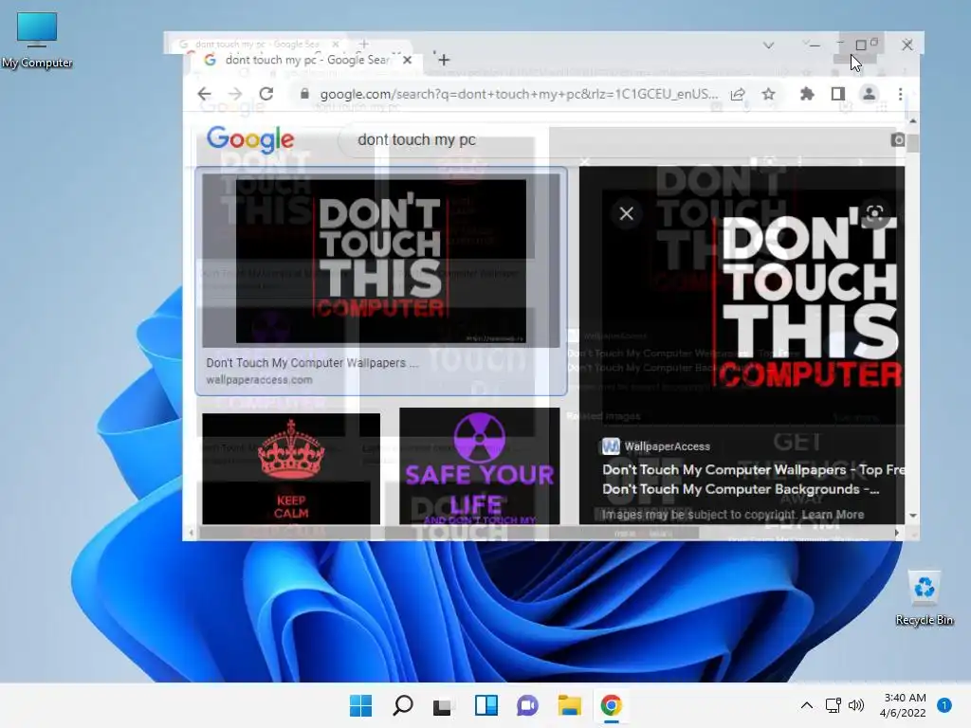The height and width of the screenshot is (728, 971).
Task: Toggle the Chrome side panel icon
Action: [x=838, y=94]
